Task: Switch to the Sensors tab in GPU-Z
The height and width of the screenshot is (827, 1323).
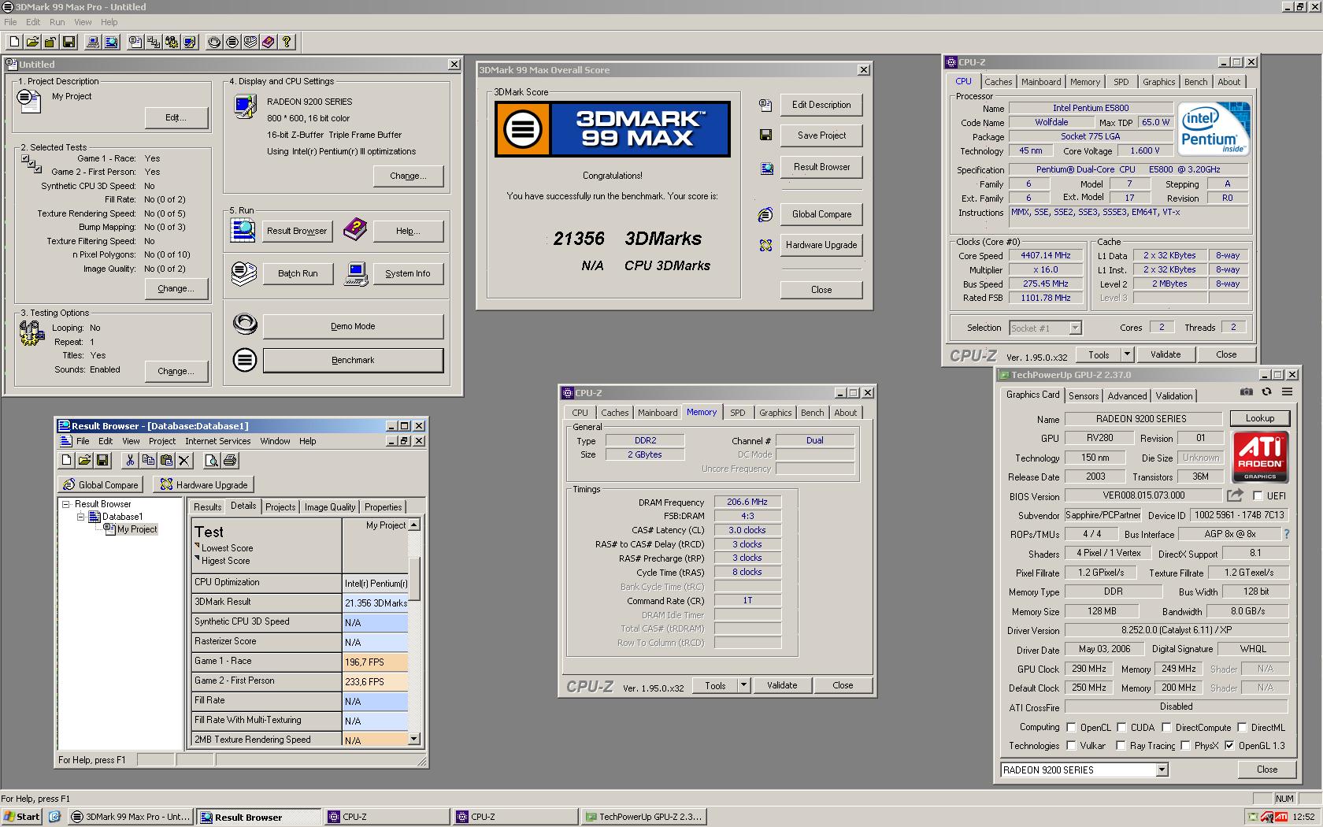Action: point(1084,396)
